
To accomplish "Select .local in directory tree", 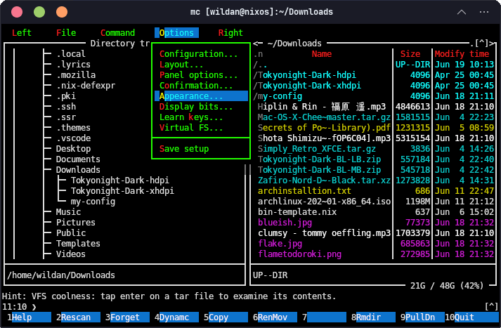I will coord(71,53).
